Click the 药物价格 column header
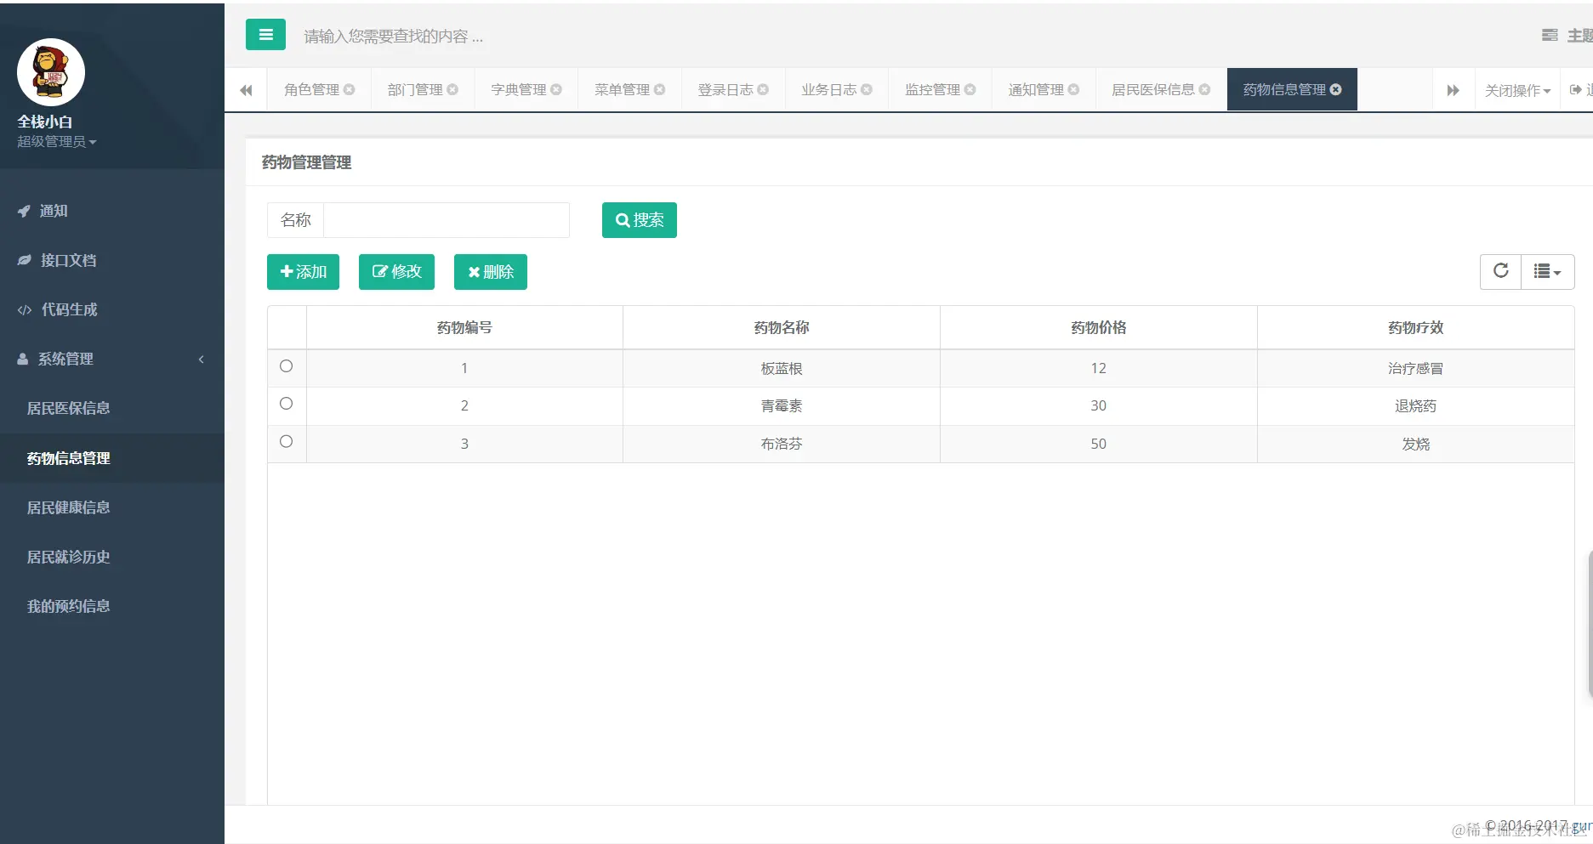The image size is (1593, 844). 1099,327
